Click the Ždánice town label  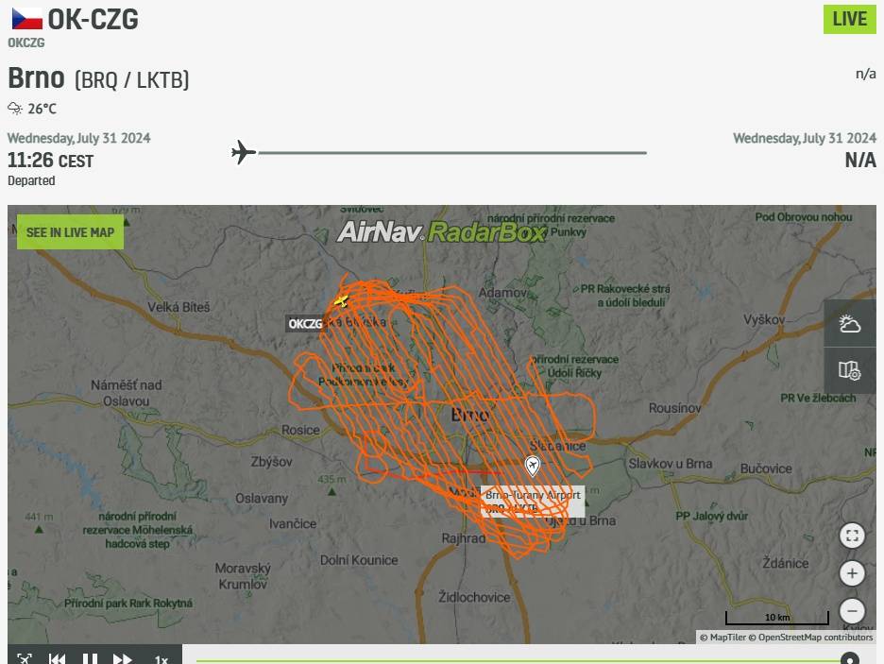786,563
